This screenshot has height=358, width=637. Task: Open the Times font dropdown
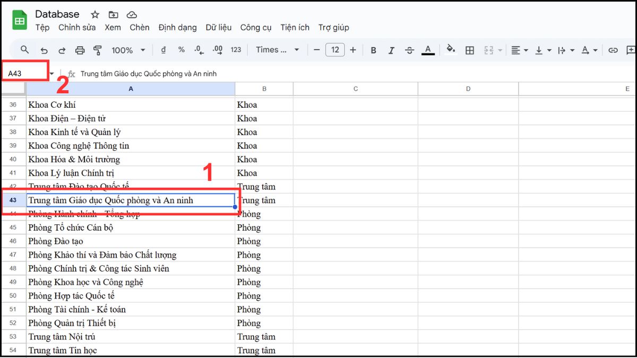coord(273,50)
